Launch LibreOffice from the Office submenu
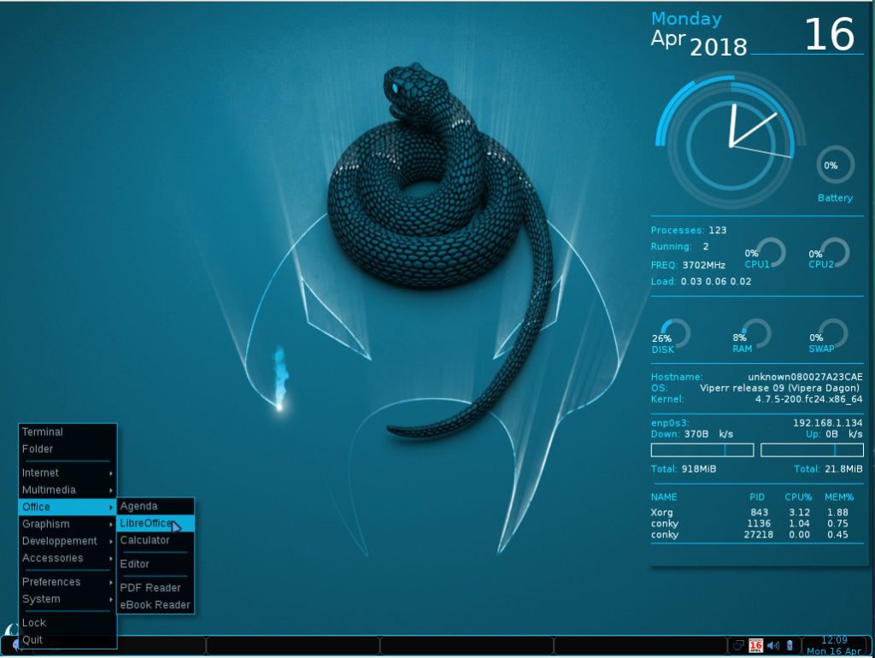875x658 pixels. pos(146,523)
